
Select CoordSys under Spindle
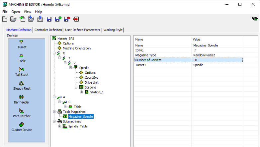click(91, 78)
